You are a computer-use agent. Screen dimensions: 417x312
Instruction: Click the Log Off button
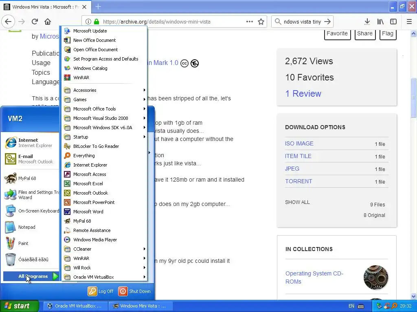point(101,291)
